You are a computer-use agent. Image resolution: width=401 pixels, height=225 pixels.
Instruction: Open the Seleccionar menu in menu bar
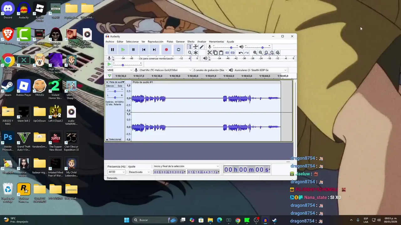tap(132, 42)
